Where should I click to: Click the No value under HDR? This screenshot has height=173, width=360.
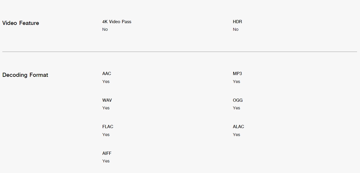(x=236, y=29)
